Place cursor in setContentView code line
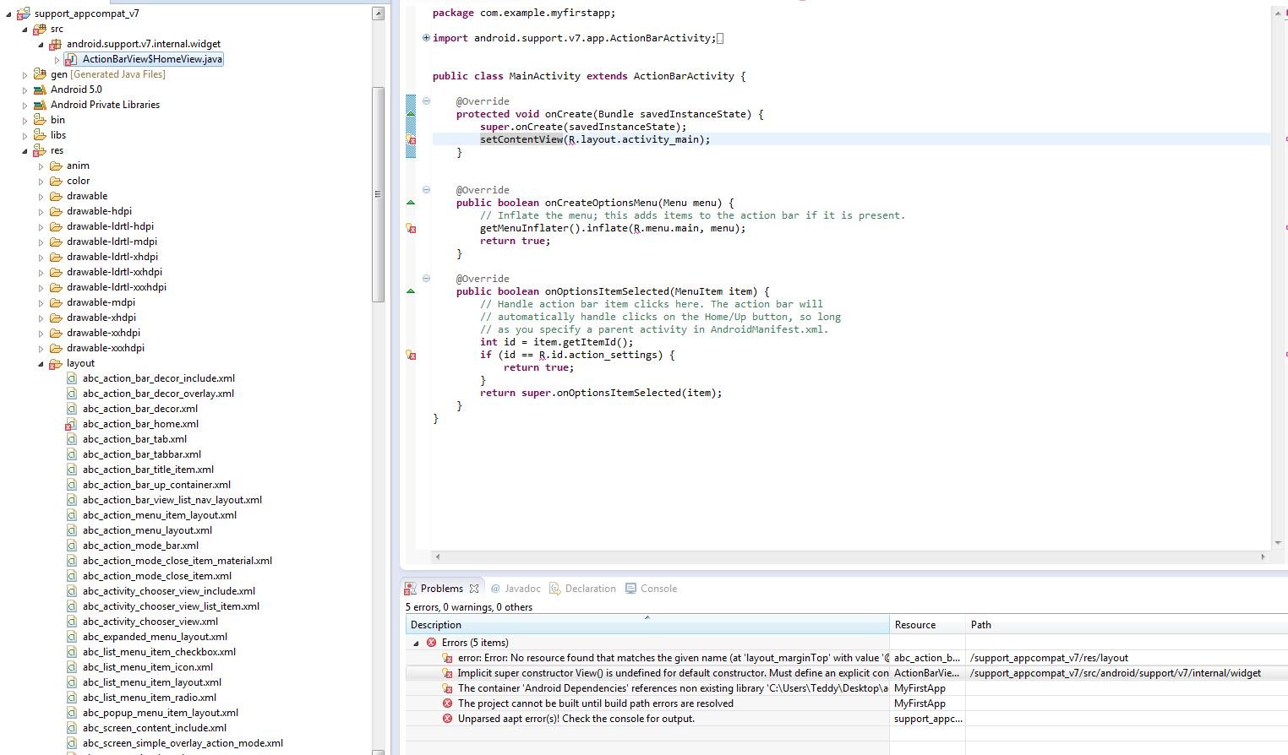This screenshot has width=1288, height=755. pos(595,139)
